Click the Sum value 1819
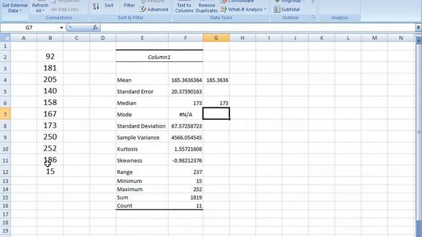 (186, 197)
